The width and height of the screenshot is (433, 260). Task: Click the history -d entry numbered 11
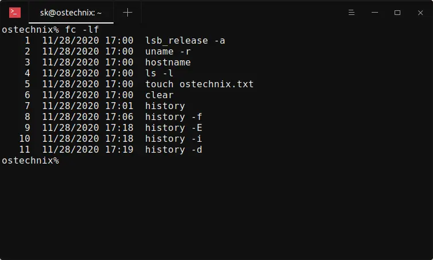click(x=174, y=149)
